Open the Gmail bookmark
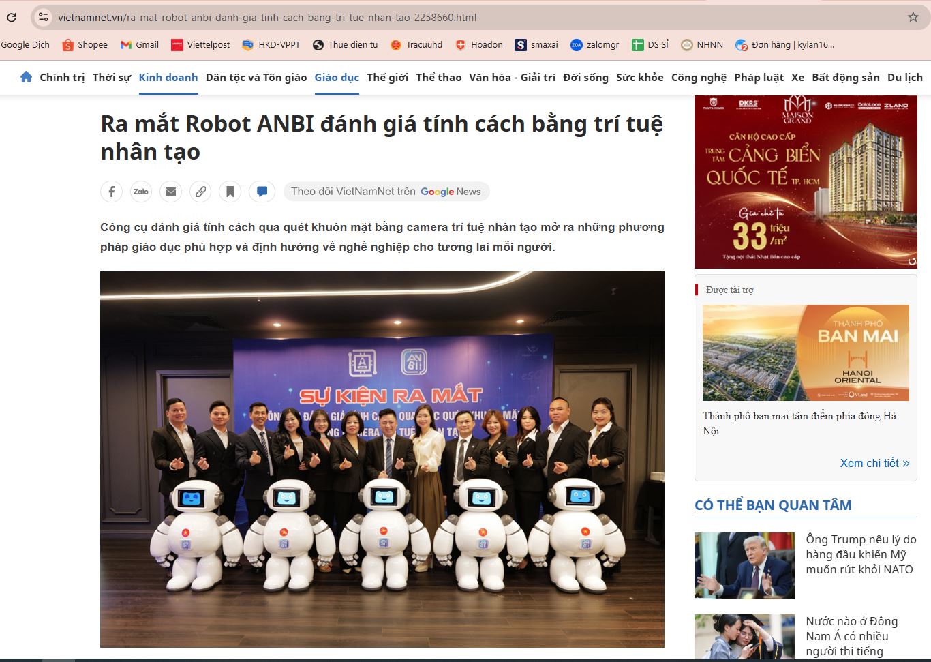Screen dimensions: 931x662 (x=140, y=45)
